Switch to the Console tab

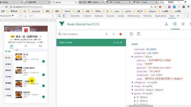pyautogui.click(x=87, y=16)
